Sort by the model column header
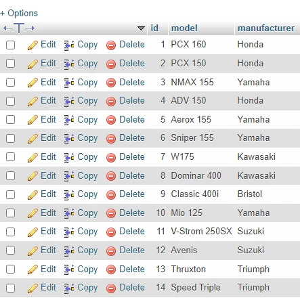Screen dimensions: 300x302 [184, 28]
